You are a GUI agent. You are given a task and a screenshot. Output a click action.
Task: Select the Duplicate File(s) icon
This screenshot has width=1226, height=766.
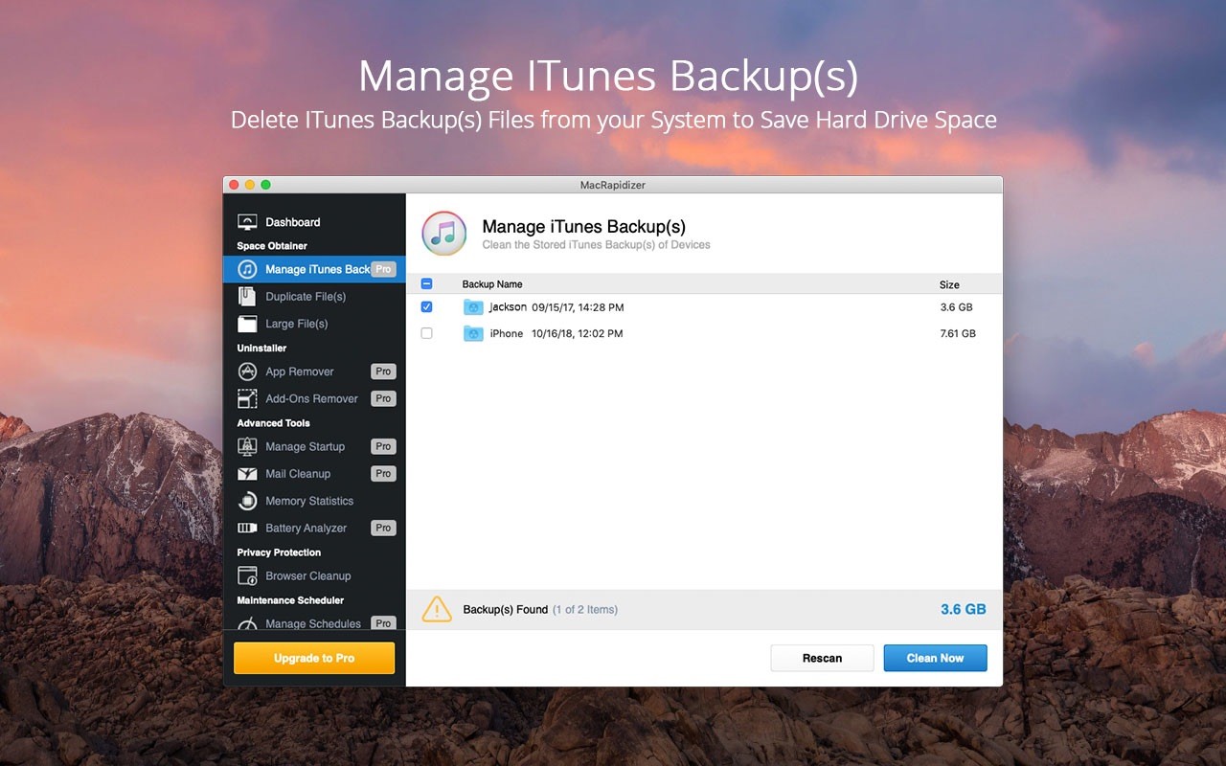pyautogui.click(x=247, y=297)
